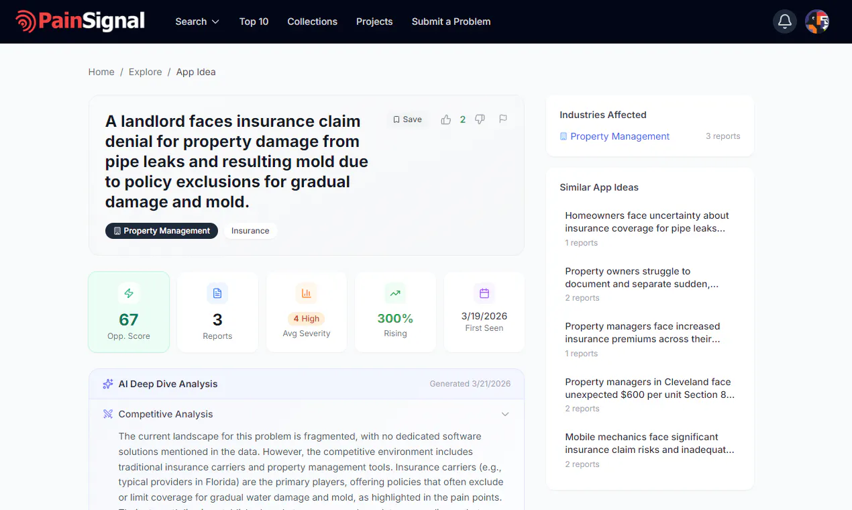The height and width of the screenshot is (510, 852).
Task: Open Property Management industry link
Action: click(620, 136)
